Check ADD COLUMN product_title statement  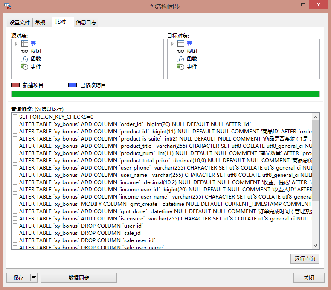click(x=15, y=146)
